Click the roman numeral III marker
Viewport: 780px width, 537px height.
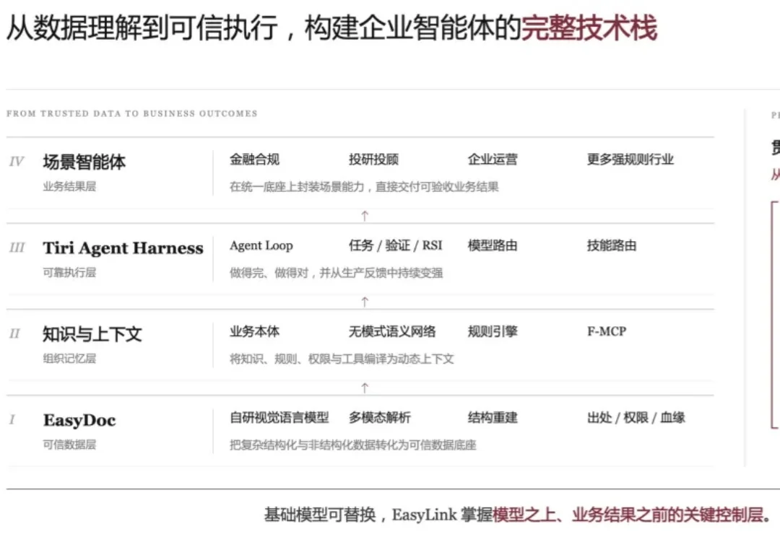pos(17,248)
